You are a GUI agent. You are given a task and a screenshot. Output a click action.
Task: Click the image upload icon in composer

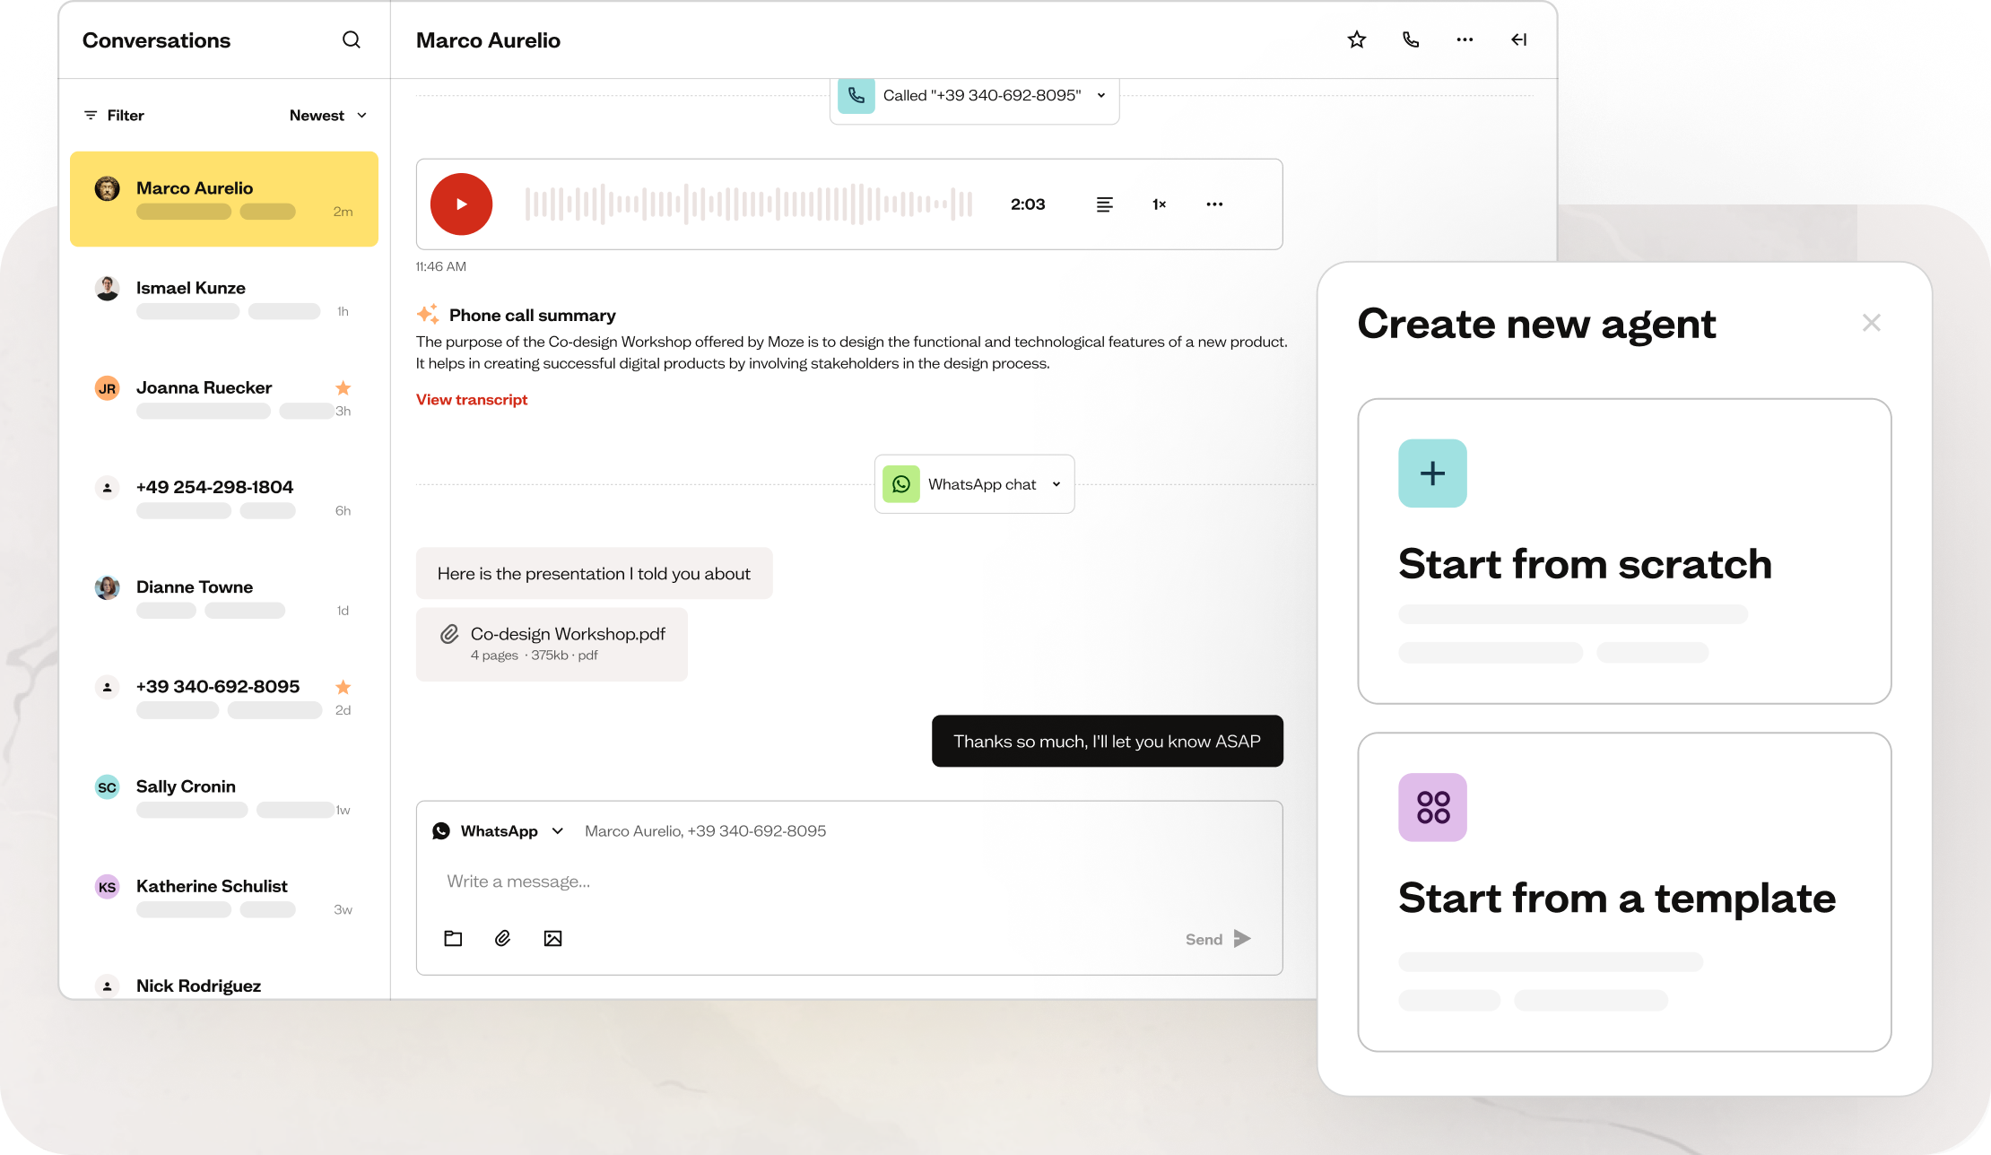(x=552, y=939)
